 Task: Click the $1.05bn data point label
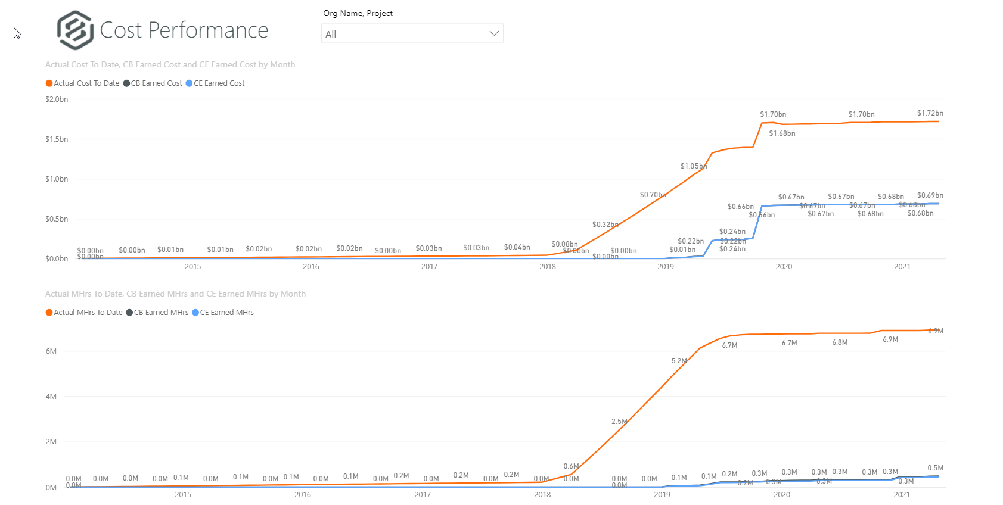coord(693,166)
